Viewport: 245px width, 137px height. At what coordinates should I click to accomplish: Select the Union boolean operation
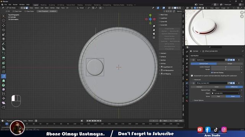click(x=217, y=87)
